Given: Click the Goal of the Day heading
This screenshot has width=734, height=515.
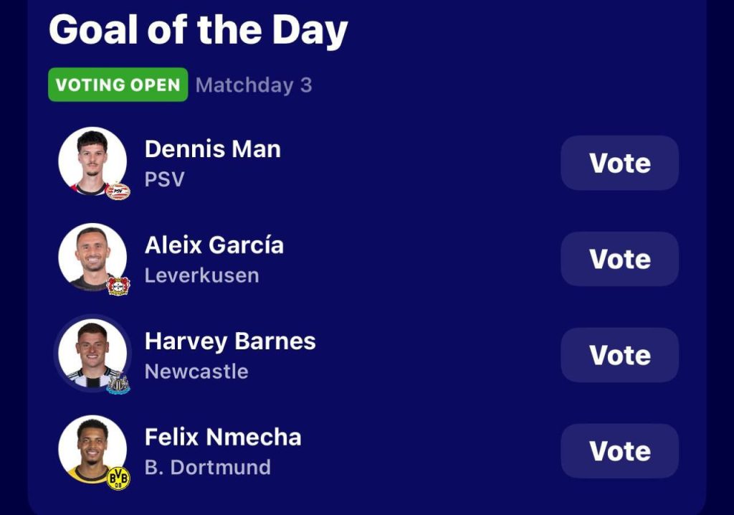Looking at the screenshot, I should pyautogui.click(x=198, y=30).
